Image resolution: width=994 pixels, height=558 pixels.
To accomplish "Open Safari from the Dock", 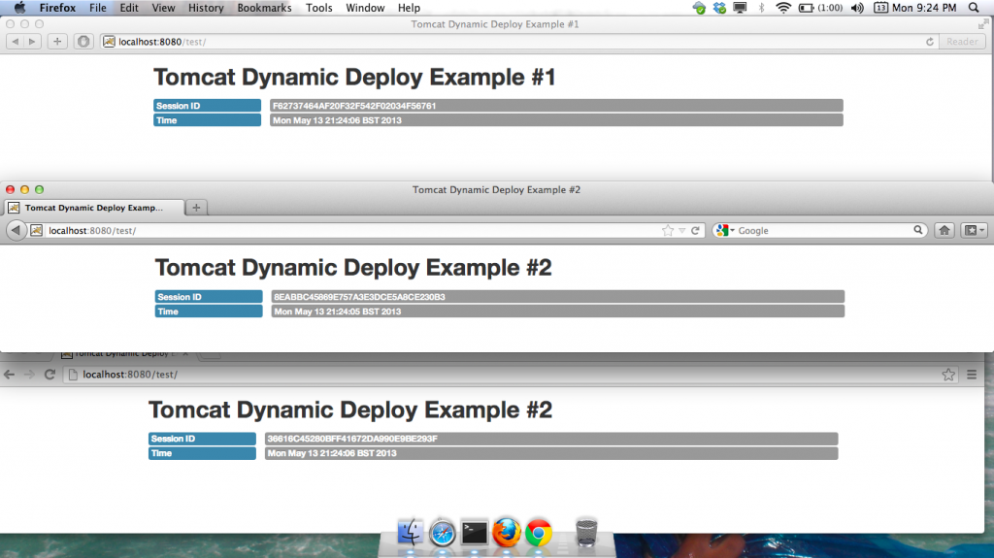I will 443,532.
